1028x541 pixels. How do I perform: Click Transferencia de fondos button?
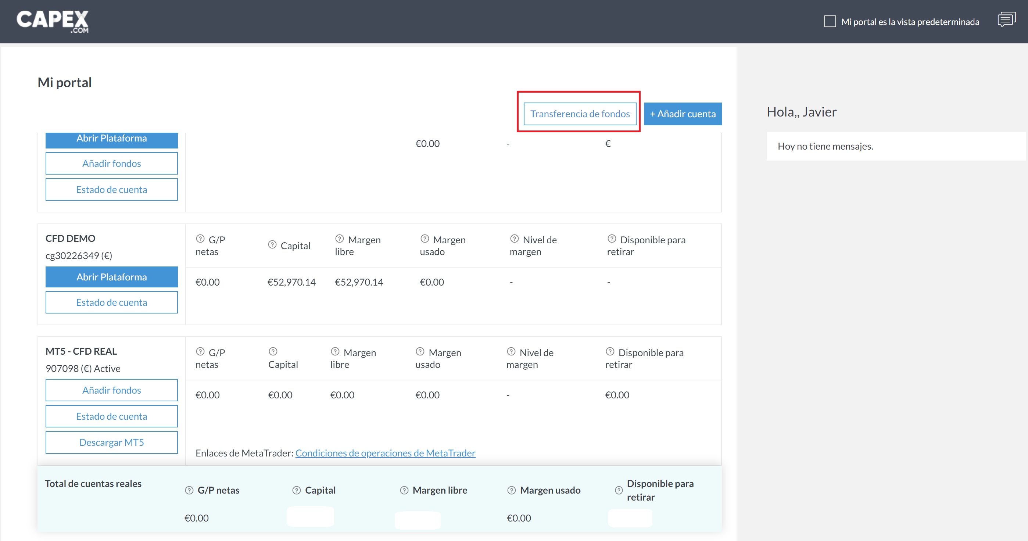pyautogui.click(x=580, y=114)
